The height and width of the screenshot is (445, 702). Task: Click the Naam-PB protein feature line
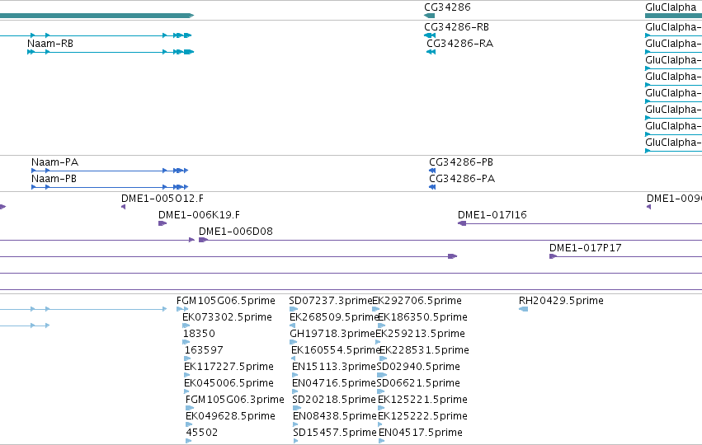110,187
